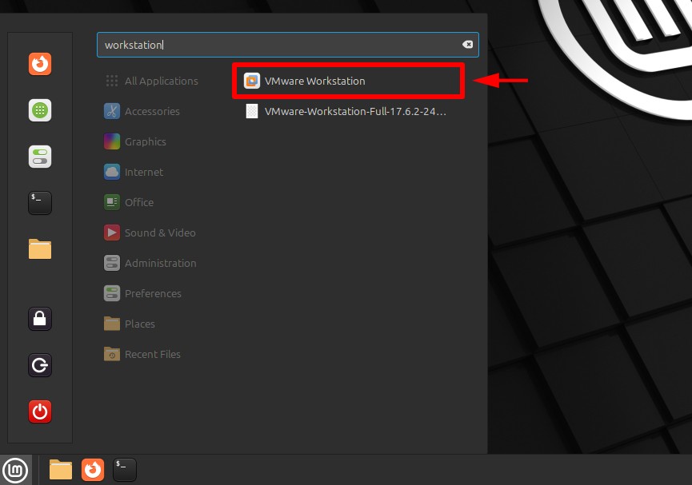Select the Accessories category
Viewport: 692px width, 485px height.
[x=142, y=111]
